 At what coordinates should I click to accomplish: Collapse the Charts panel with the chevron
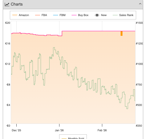(x=140, y=4)
